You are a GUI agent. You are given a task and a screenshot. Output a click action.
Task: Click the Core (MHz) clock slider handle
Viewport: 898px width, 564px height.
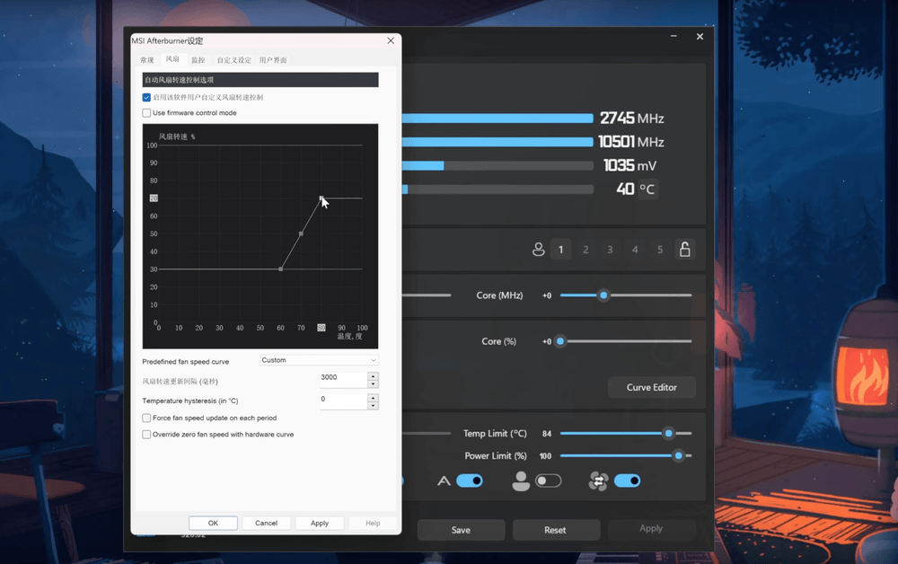point(603,295)
